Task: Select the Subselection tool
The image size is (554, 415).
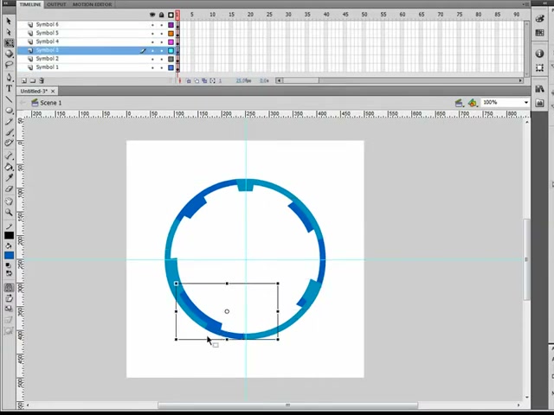Action: click(x=9, y=32)
